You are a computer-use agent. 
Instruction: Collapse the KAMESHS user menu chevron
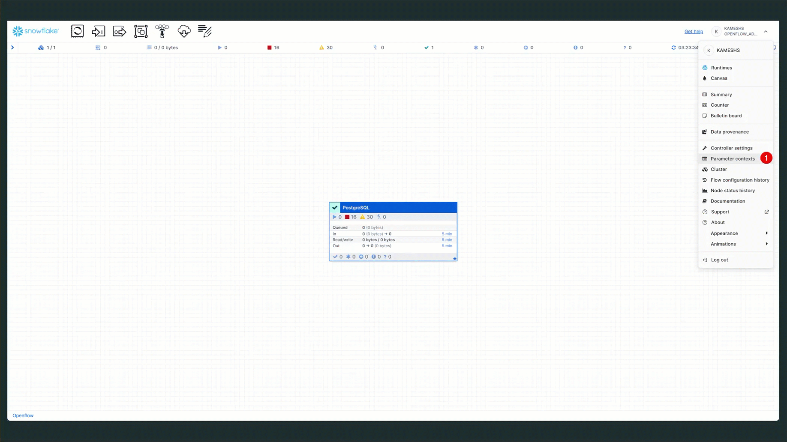[x=766, y=31]
